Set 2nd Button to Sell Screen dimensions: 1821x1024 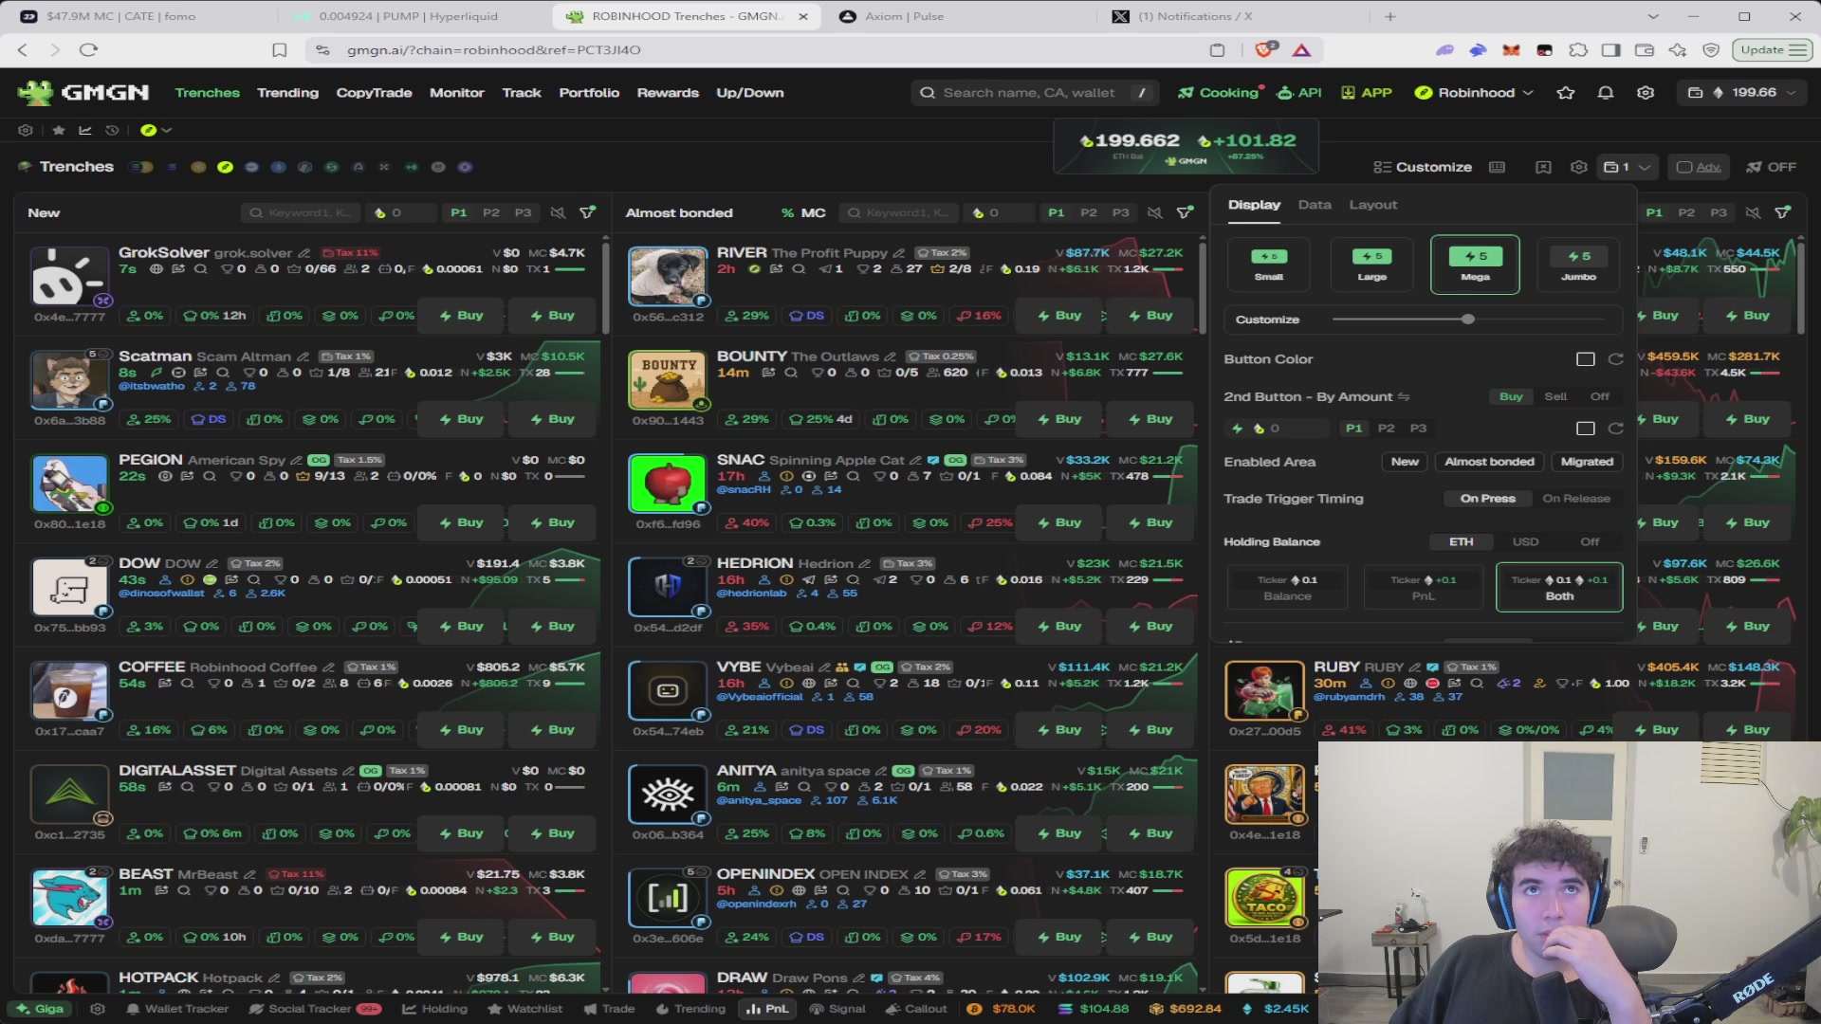(x=1555, y=396)
